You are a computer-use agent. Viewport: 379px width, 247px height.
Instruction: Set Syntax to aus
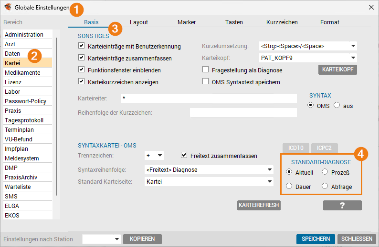[337, 105]
